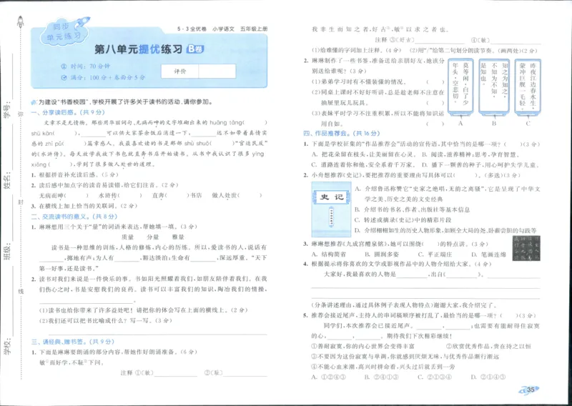The width and height of the screenshot is (572, 406).
Task: Choose option B. 圆润多姿
Action: [382, 254]
